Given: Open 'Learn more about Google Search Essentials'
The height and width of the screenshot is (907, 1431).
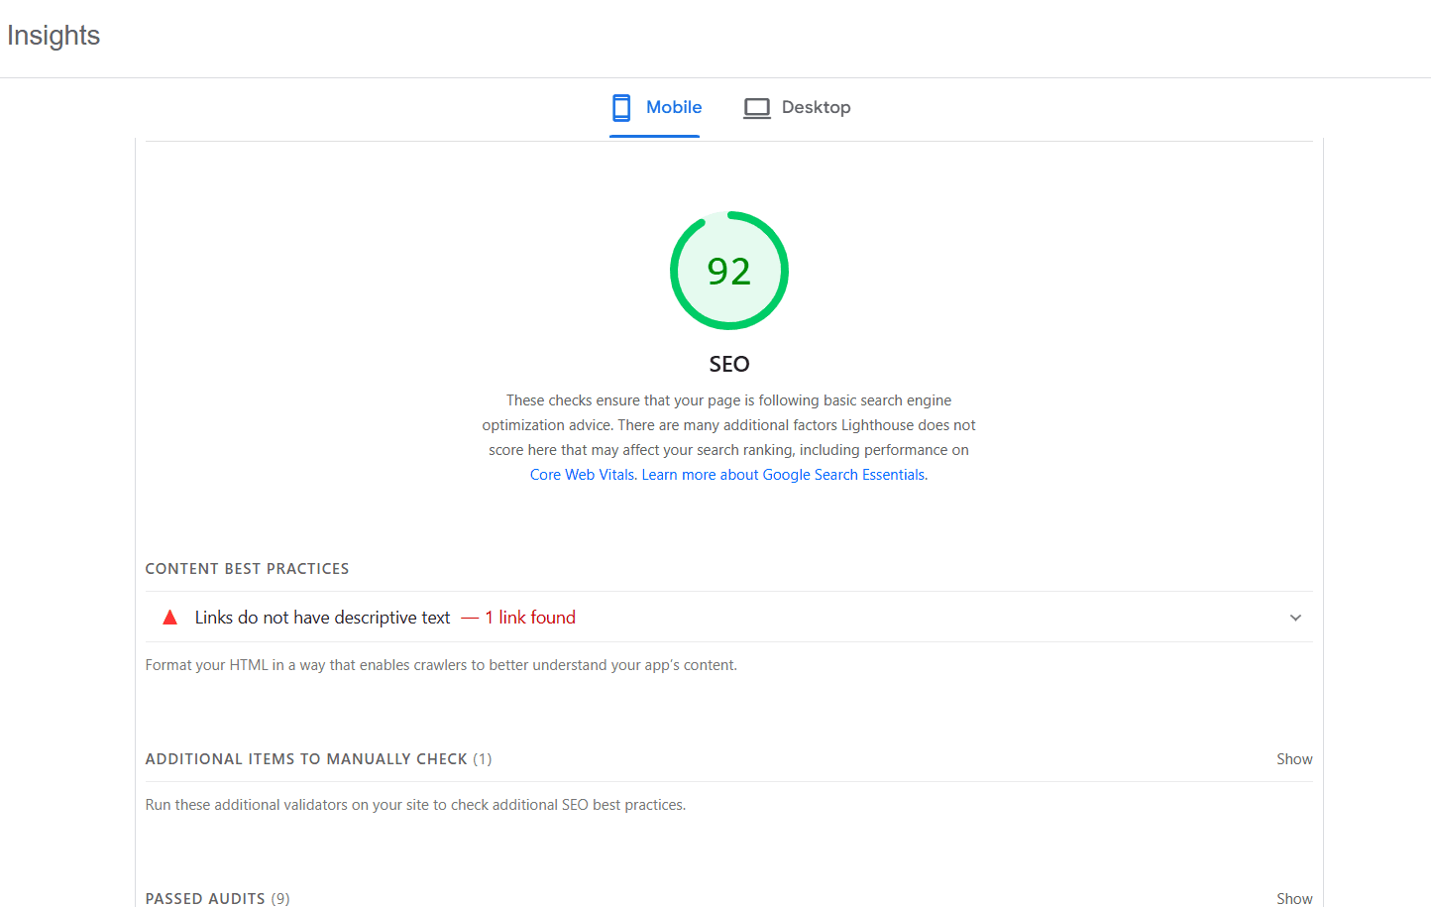Looking at the screenshot, I should point(783,474).
